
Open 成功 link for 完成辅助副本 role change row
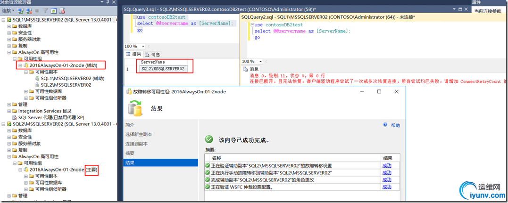386,180
